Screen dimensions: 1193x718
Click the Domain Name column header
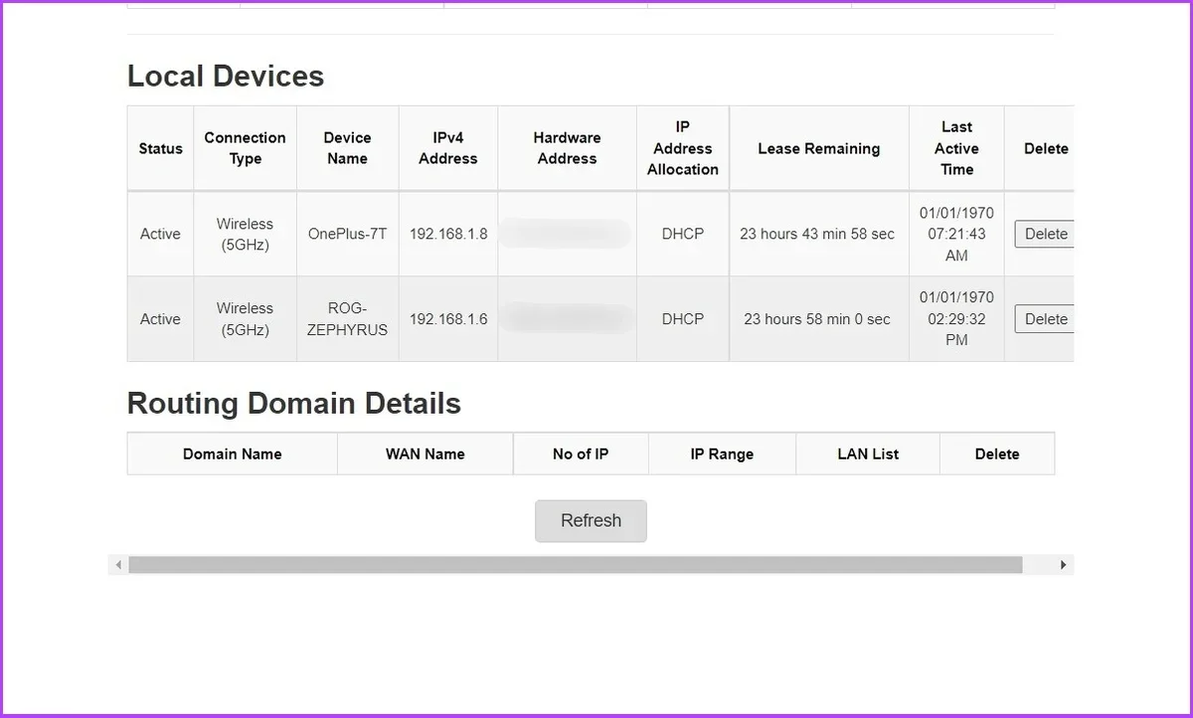tap(232, 454)
